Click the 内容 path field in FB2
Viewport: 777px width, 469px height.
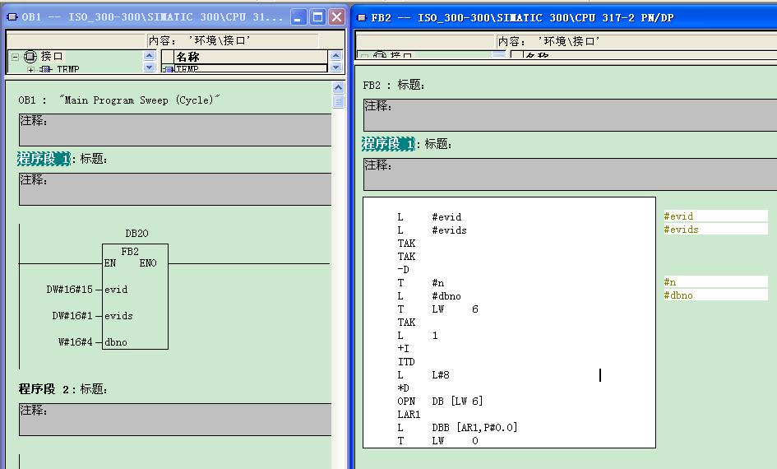coord(636,41)
